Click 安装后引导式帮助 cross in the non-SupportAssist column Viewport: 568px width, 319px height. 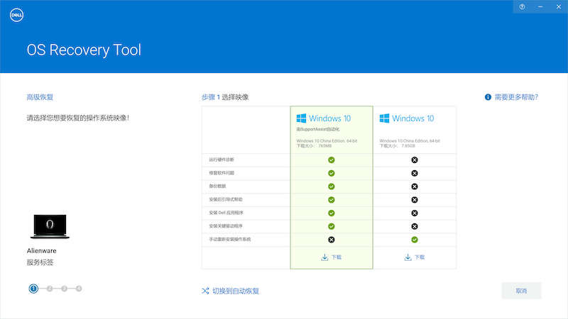pyautogui.click(x=415, y=200)
